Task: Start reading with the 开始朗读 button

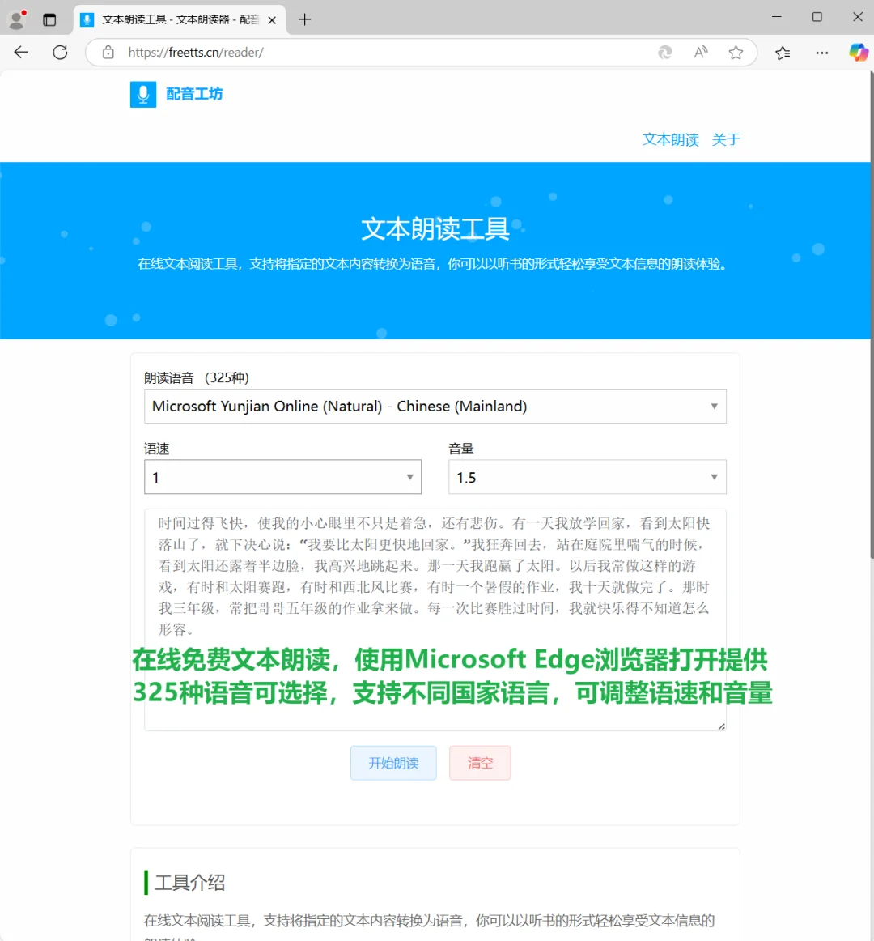Action: 393,763
